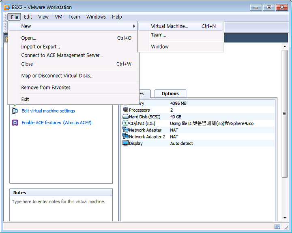292x233 pixels.
Task: Click the CD/DVD (IDE) disc icon
Action: [125, 123]
